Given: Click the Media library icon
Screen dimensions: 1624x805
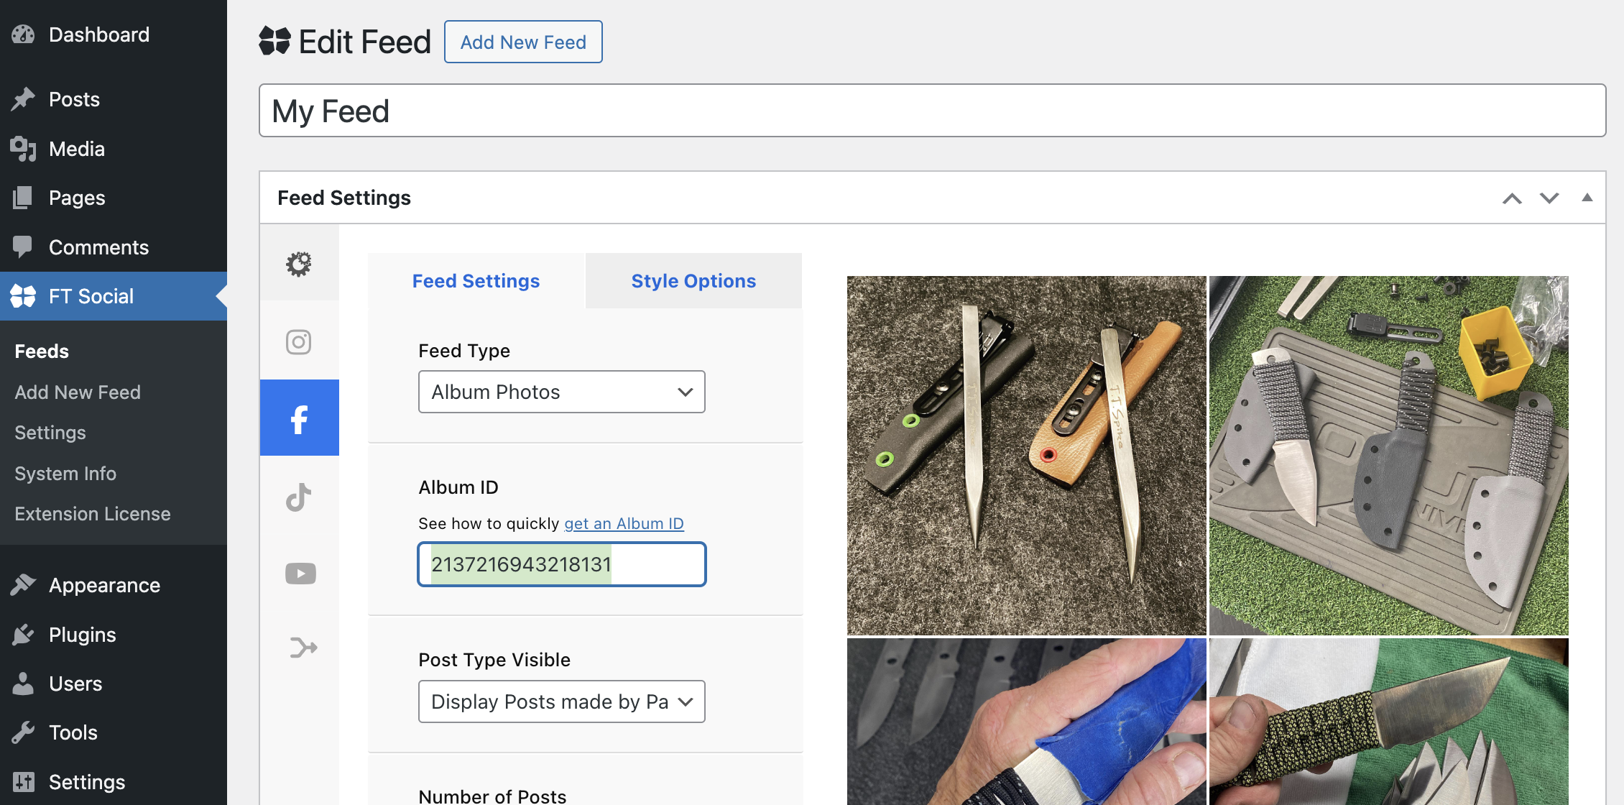Looking at the screenshot, I should 23,149.
